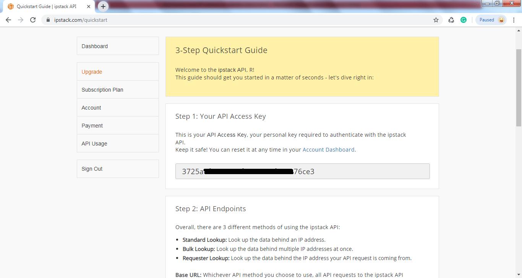Viewport: 522px width, 278px height.
Task: Bookmark this page with the star icon
Action: (436, 20)
